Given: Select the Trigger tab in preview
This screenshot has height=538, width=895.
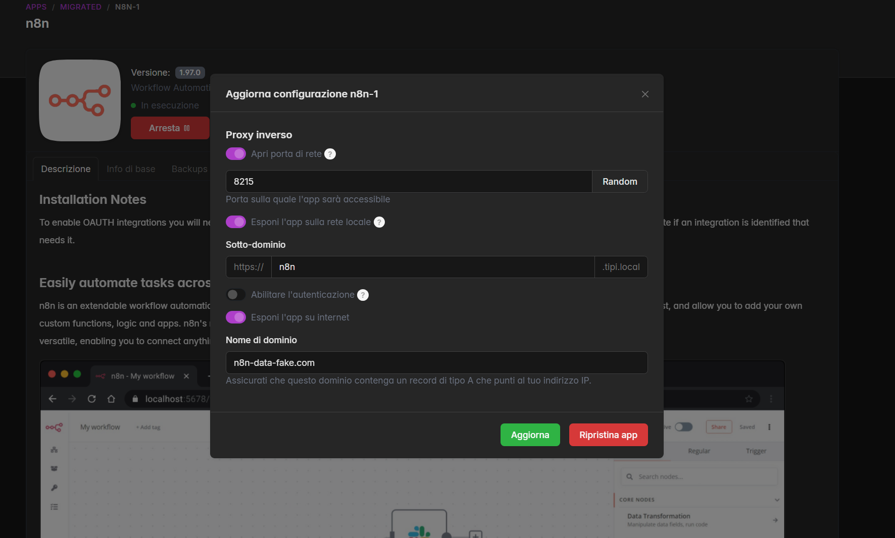Looking at the screenshot, I should click(756, 451).
